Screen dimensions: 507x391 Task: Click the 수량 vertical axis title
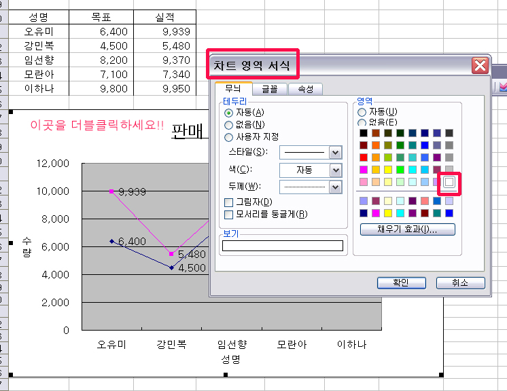pyautogui.click(x=27, y=246)
